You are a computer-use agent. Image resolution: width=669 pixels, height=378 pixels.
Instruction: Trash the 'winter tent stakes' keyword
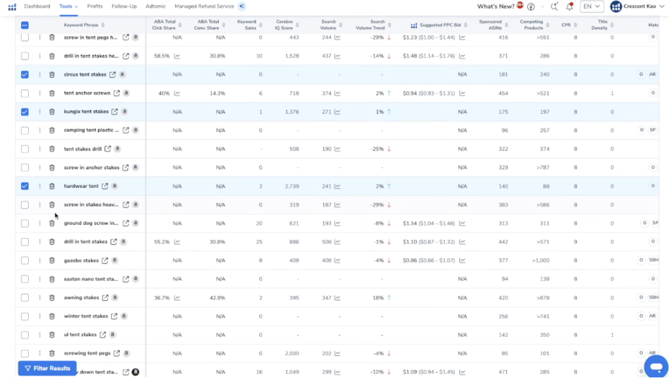pos(52,317)
